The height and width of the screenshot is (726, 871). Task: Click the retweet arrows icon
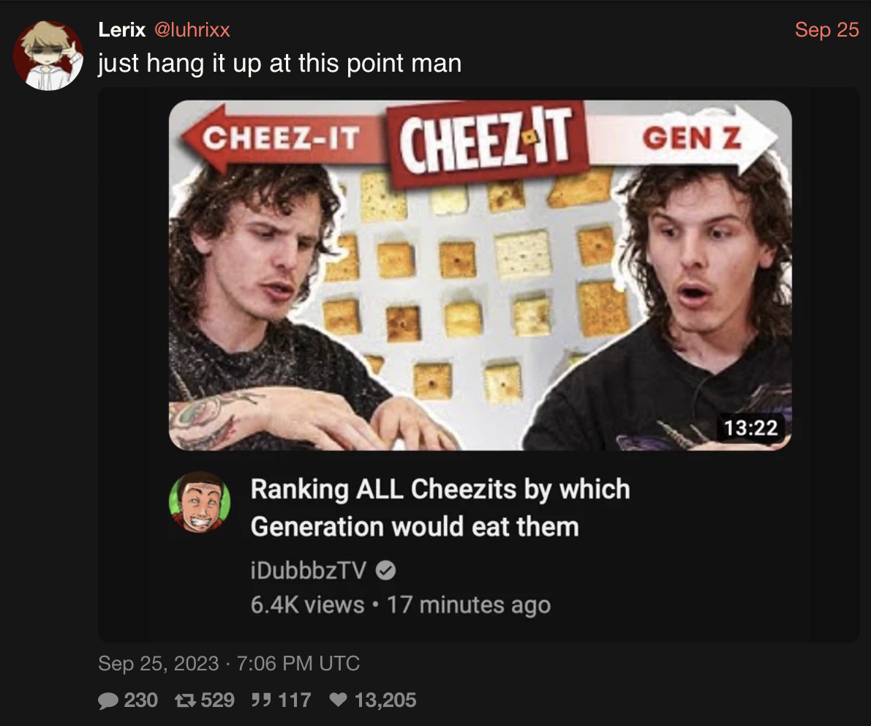[x=185, y=700]
